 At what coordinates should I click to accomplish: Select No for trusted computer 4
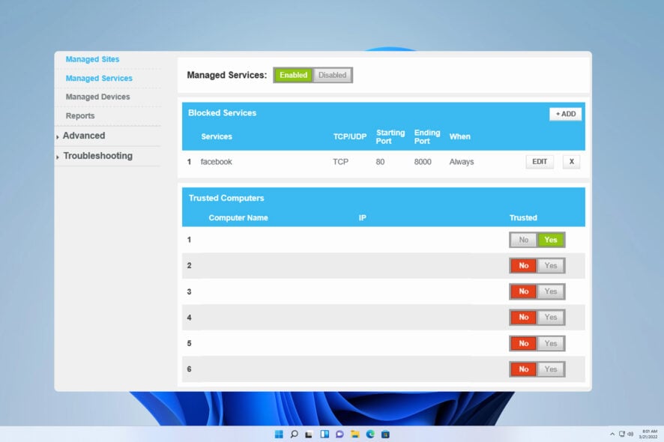pos(523,317)
